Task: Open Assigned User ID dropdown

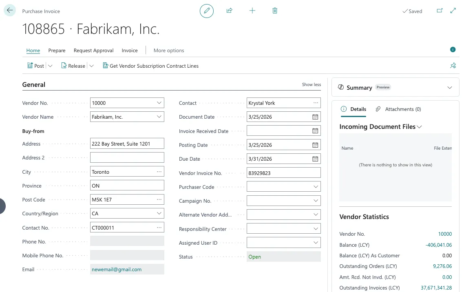Action: tap(316, 243)
